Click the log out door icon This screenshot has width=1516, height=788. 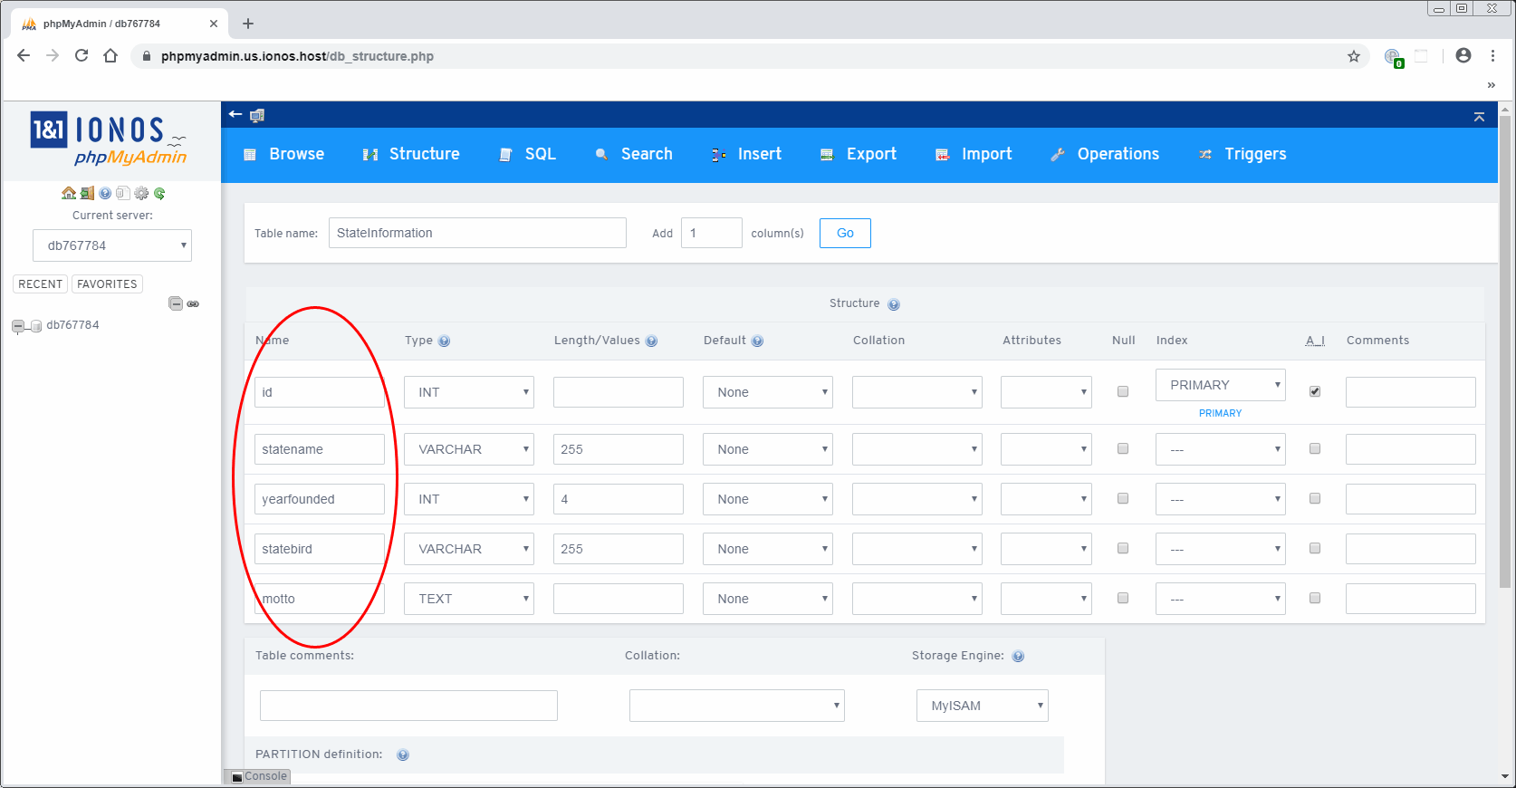click(87, 193)
